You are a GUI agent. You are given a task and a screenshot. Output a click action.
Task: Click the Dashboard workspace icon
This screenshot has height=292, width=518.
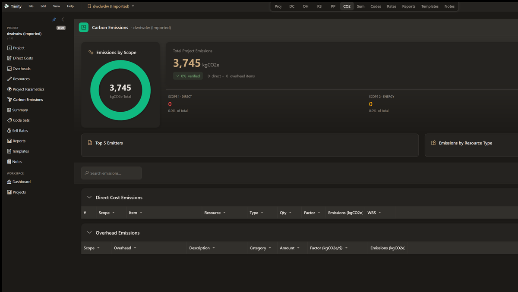(x=9, y=182)
